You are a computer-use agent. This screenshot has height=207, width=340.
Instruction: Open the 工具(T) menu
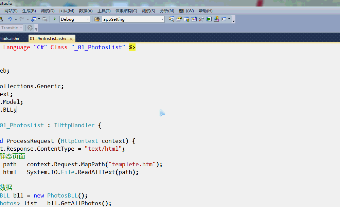[104, 11]
